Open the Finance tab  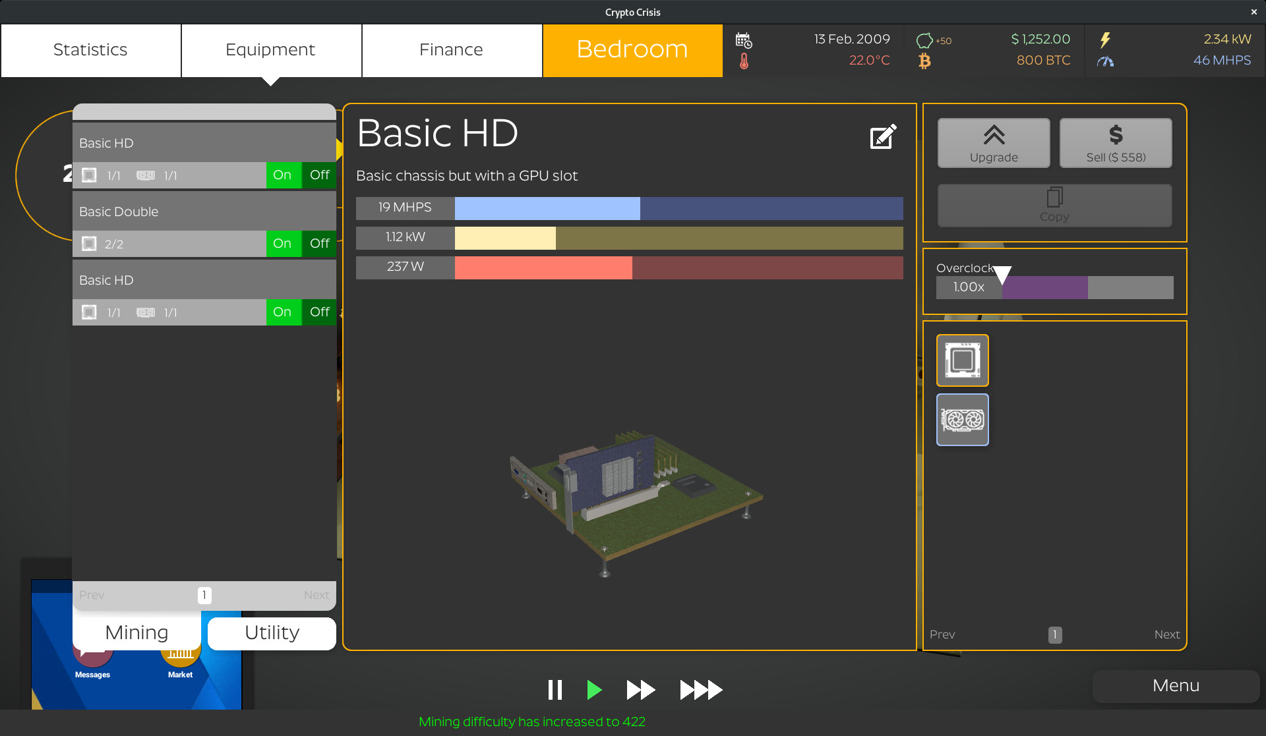[x=451, y=49]
